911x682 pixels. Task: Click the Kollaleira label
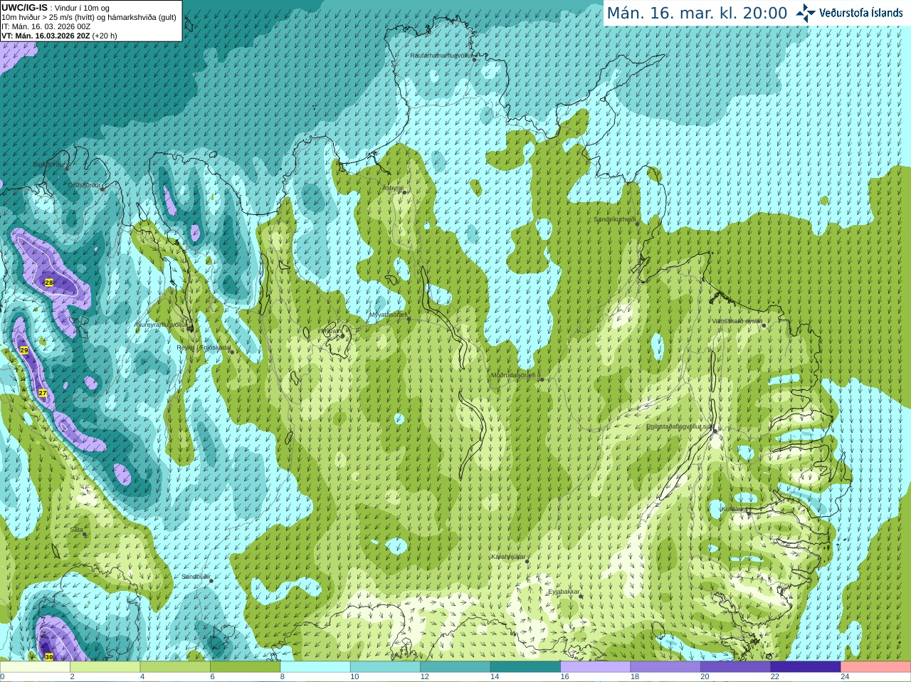734,509
